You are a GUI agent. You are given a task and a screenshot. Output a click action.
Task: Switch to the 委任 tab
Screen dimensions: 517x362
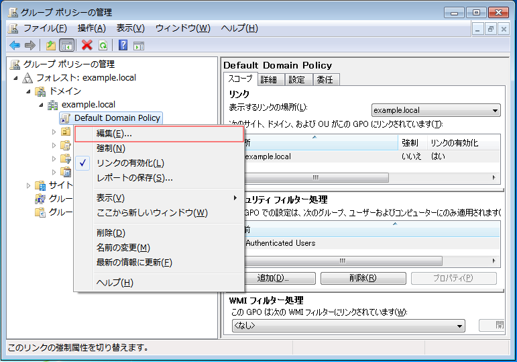click(325, 80)
